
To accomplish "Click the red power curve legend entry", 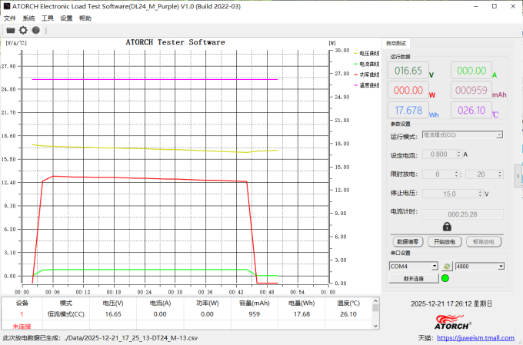I will click(367, 75).
